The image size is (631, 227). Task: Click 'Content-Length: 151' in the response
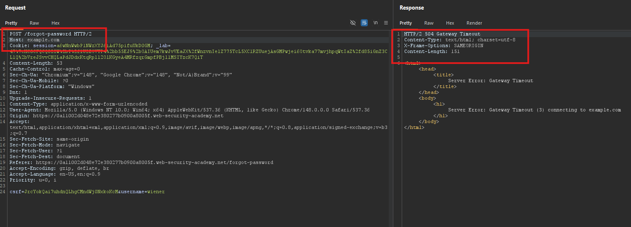point(432,51)
